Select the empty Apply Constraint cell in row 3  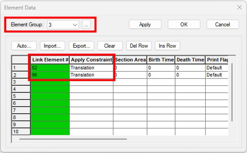click(x=91, y=82)
